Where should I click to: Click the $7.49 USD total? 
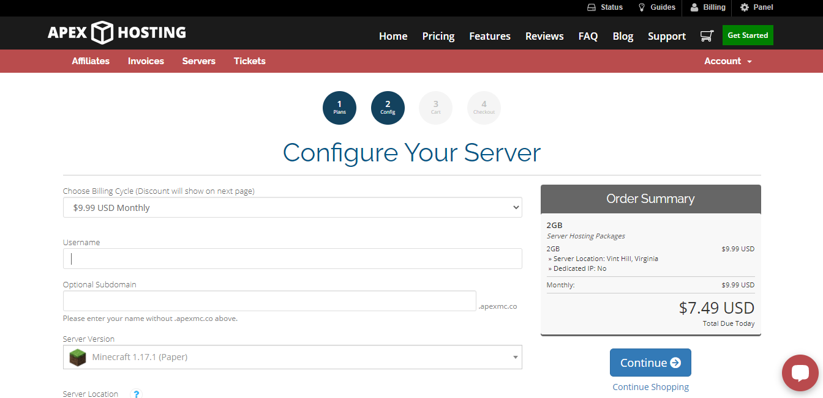[x=716, y=308]
